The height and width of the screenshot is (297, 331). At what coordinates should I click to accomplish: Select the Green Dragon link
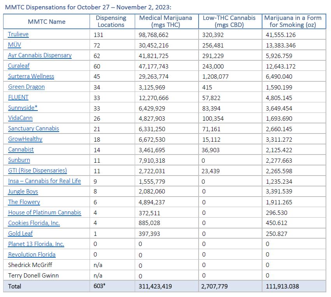click(x=26, y=87)
